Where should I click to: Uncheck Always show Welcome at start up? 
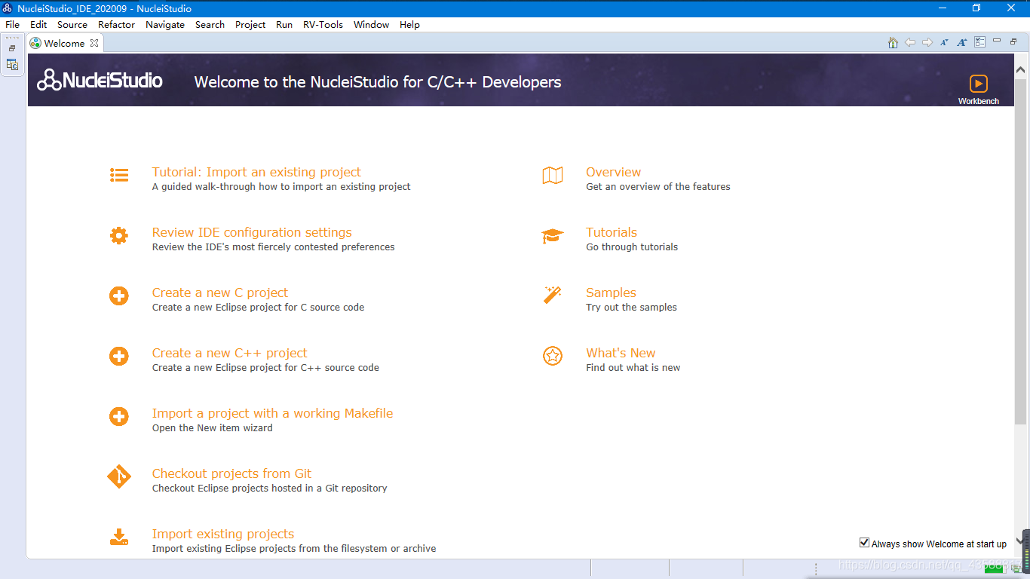point(865,543)
